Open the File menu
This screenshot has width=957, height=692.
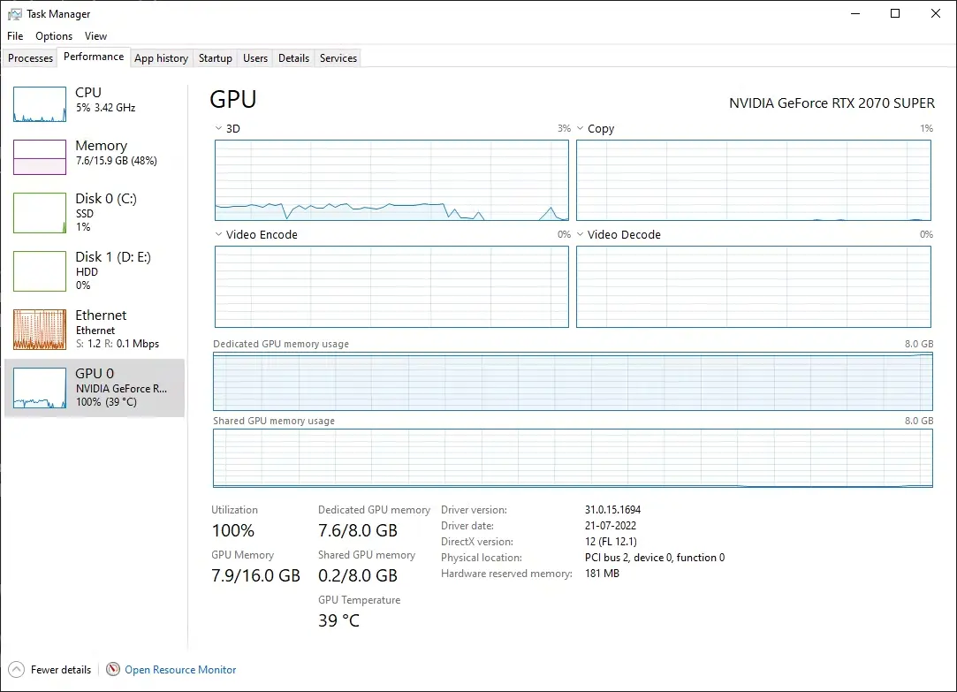click(x=15, y=36)
